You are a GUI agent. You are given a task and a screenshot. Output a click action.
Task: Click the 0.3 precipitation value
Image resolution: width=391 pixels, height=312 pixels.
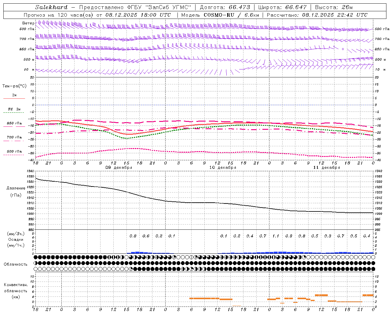328,236
